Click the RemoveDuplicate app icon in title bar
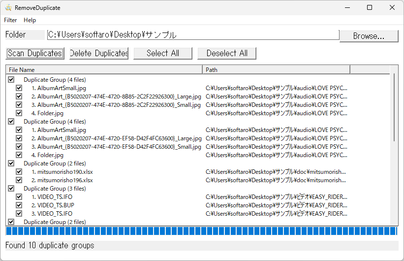The image size is (404, 261). point(8,8)
